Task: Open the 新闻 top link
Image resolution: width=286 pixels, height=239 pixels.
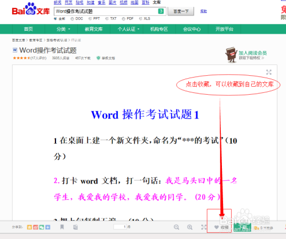Action: point(58,2)
